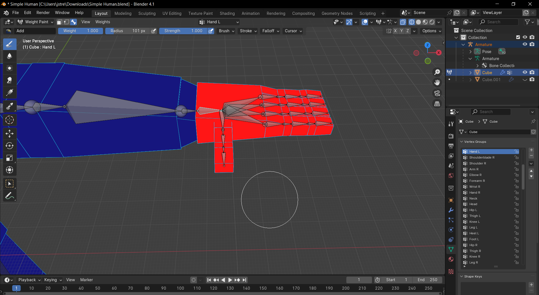Switch to the Animation workspace tab

click(250, 13)
